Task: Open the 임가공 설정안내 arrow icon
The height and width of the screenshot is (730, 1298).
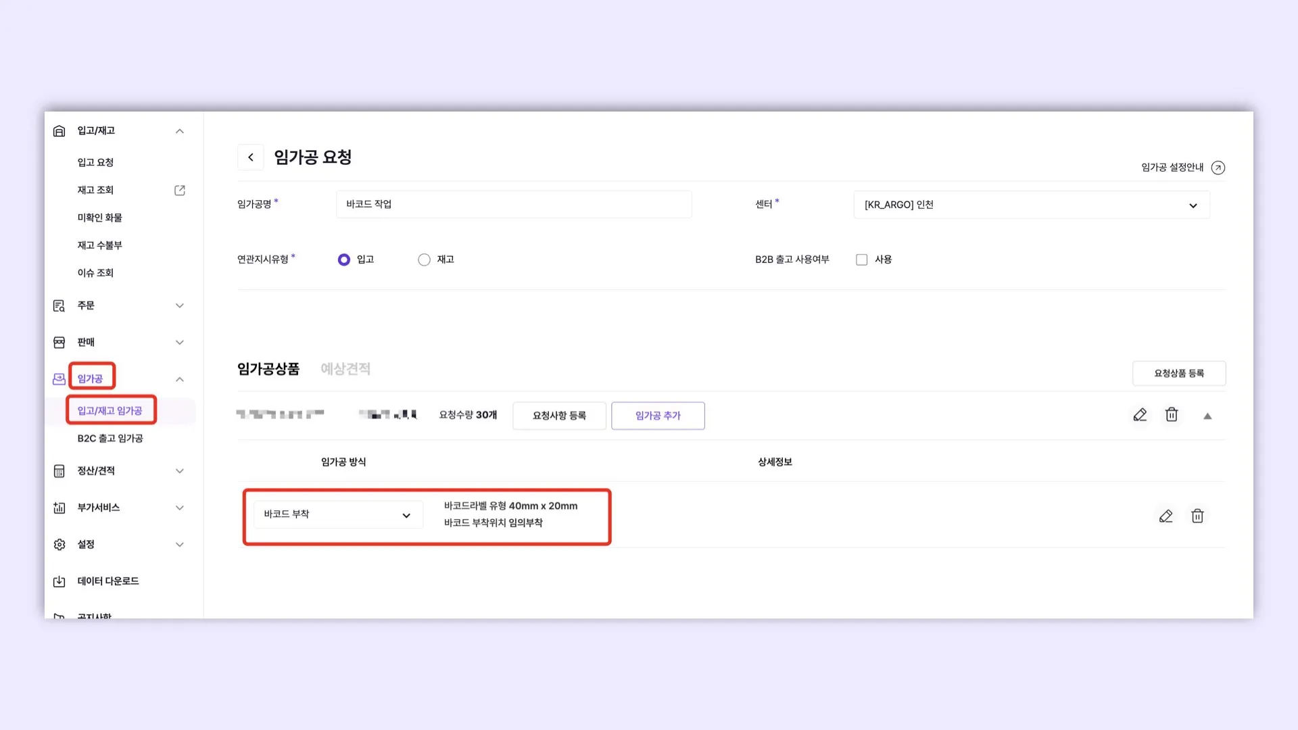Action: pyautogui.click(x=1218, y=168)
